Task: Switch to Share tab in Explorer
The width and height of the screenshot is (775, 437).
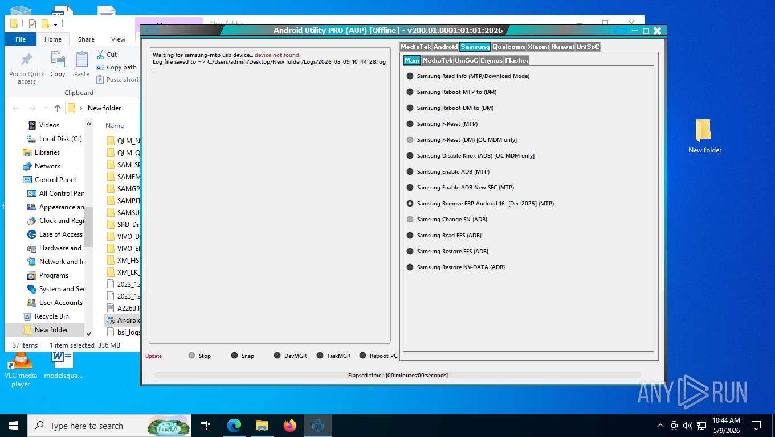Action: (86, 39)
